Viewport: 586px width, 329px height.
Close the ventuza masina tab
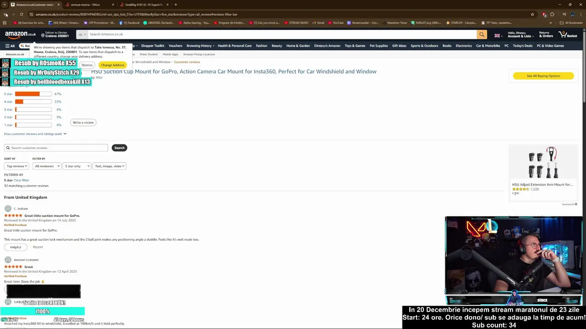(x=113, y=5)
